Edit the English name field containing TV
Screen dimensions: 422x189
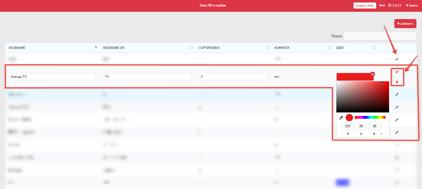147,77
